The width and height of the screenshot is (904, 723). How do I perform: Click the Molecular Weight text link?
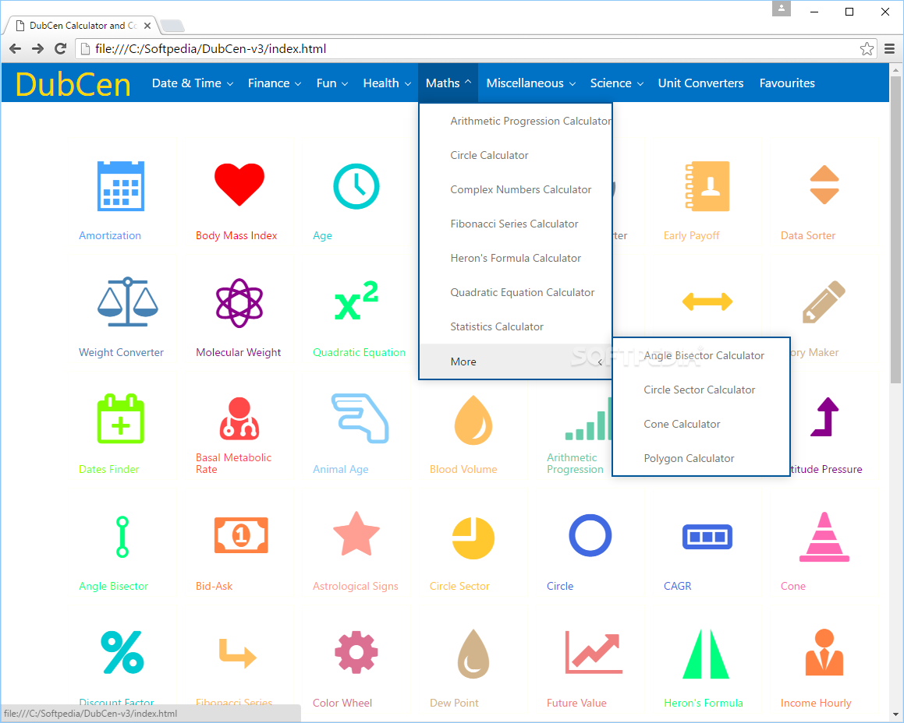pyautogui.click(x=238, y=352)
